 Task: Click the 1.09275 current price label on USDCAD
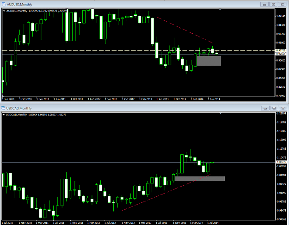tap(282, 162)
